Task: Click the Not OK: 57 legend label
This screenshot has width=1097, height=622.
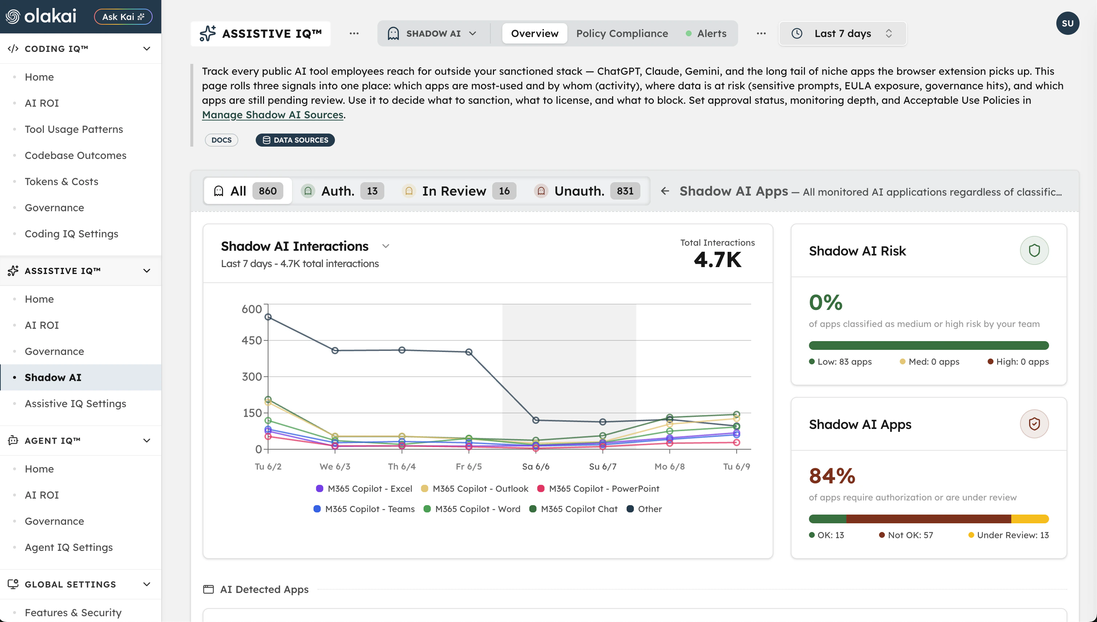Action: pos(906,535)
